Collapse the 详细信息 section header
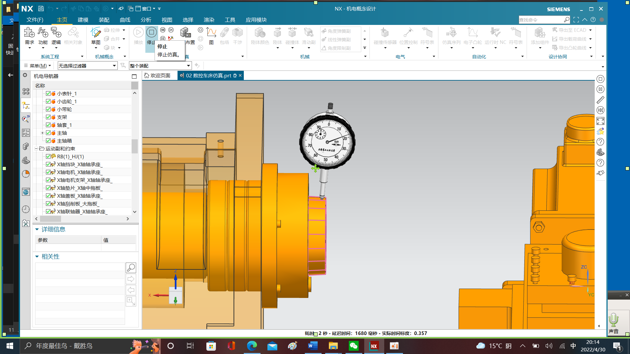Viewport: 630px width, 354px height. [x=37, y=229]
